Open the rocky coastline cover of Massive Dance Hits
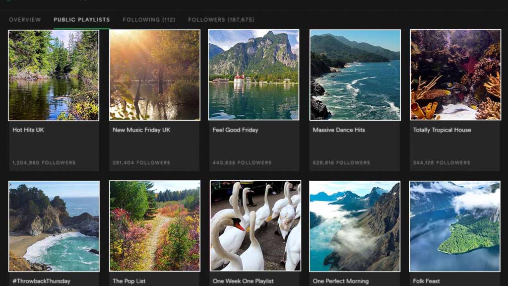Viewport: 508px width, 286px height. [355, 75]
